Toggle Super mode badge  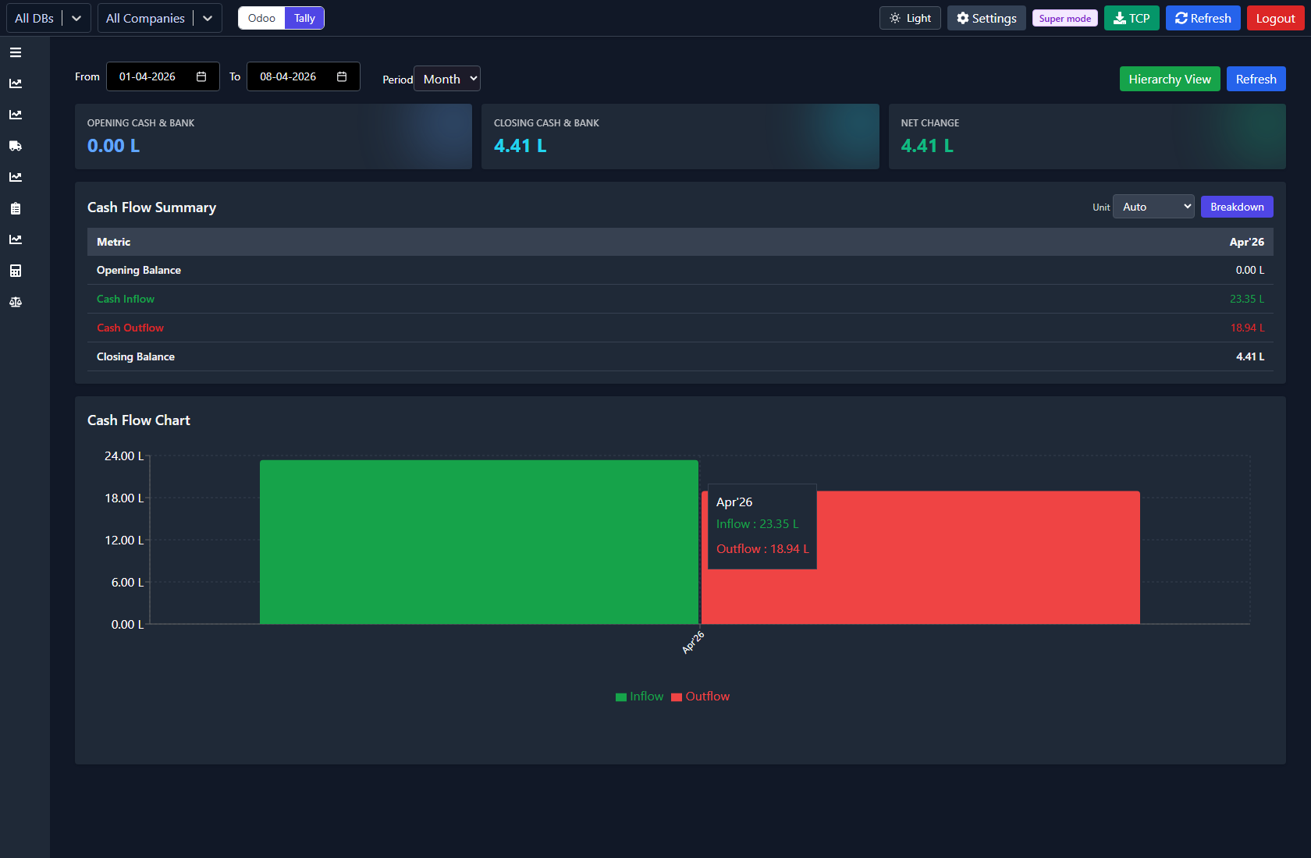pos(1064,18)
